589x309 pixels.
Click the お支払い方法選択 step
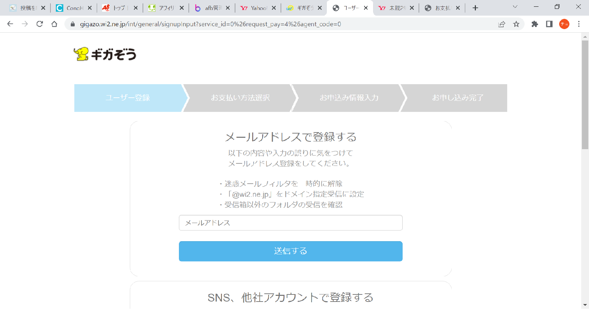240,98
